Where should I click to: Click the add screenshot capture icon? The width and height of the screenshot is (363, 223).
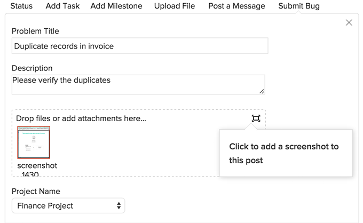(256, 118)
